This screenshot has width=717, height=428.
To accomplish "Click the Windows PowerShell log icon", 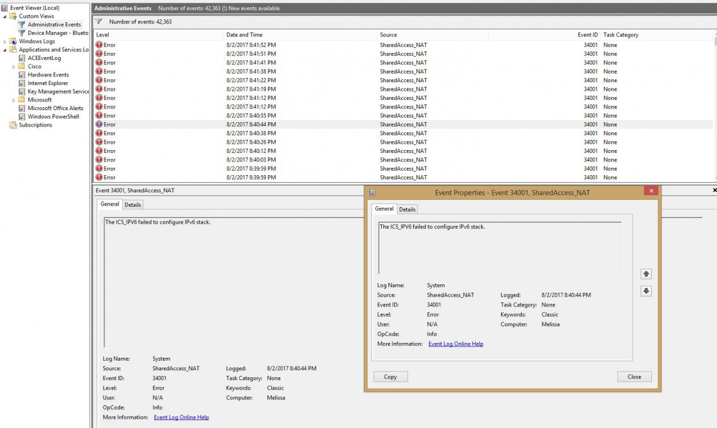I will (x=22, y=116).
